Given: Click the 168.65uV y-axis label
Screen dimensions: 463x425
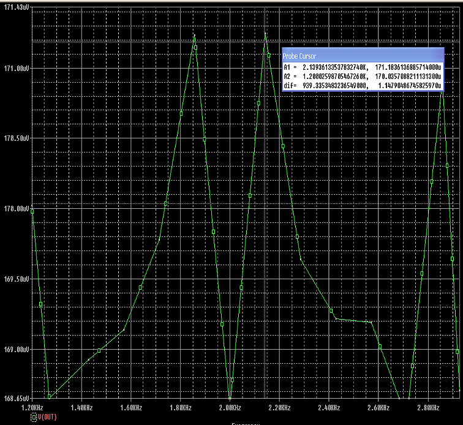Looking at the screenshot, I should click(17, 399).
